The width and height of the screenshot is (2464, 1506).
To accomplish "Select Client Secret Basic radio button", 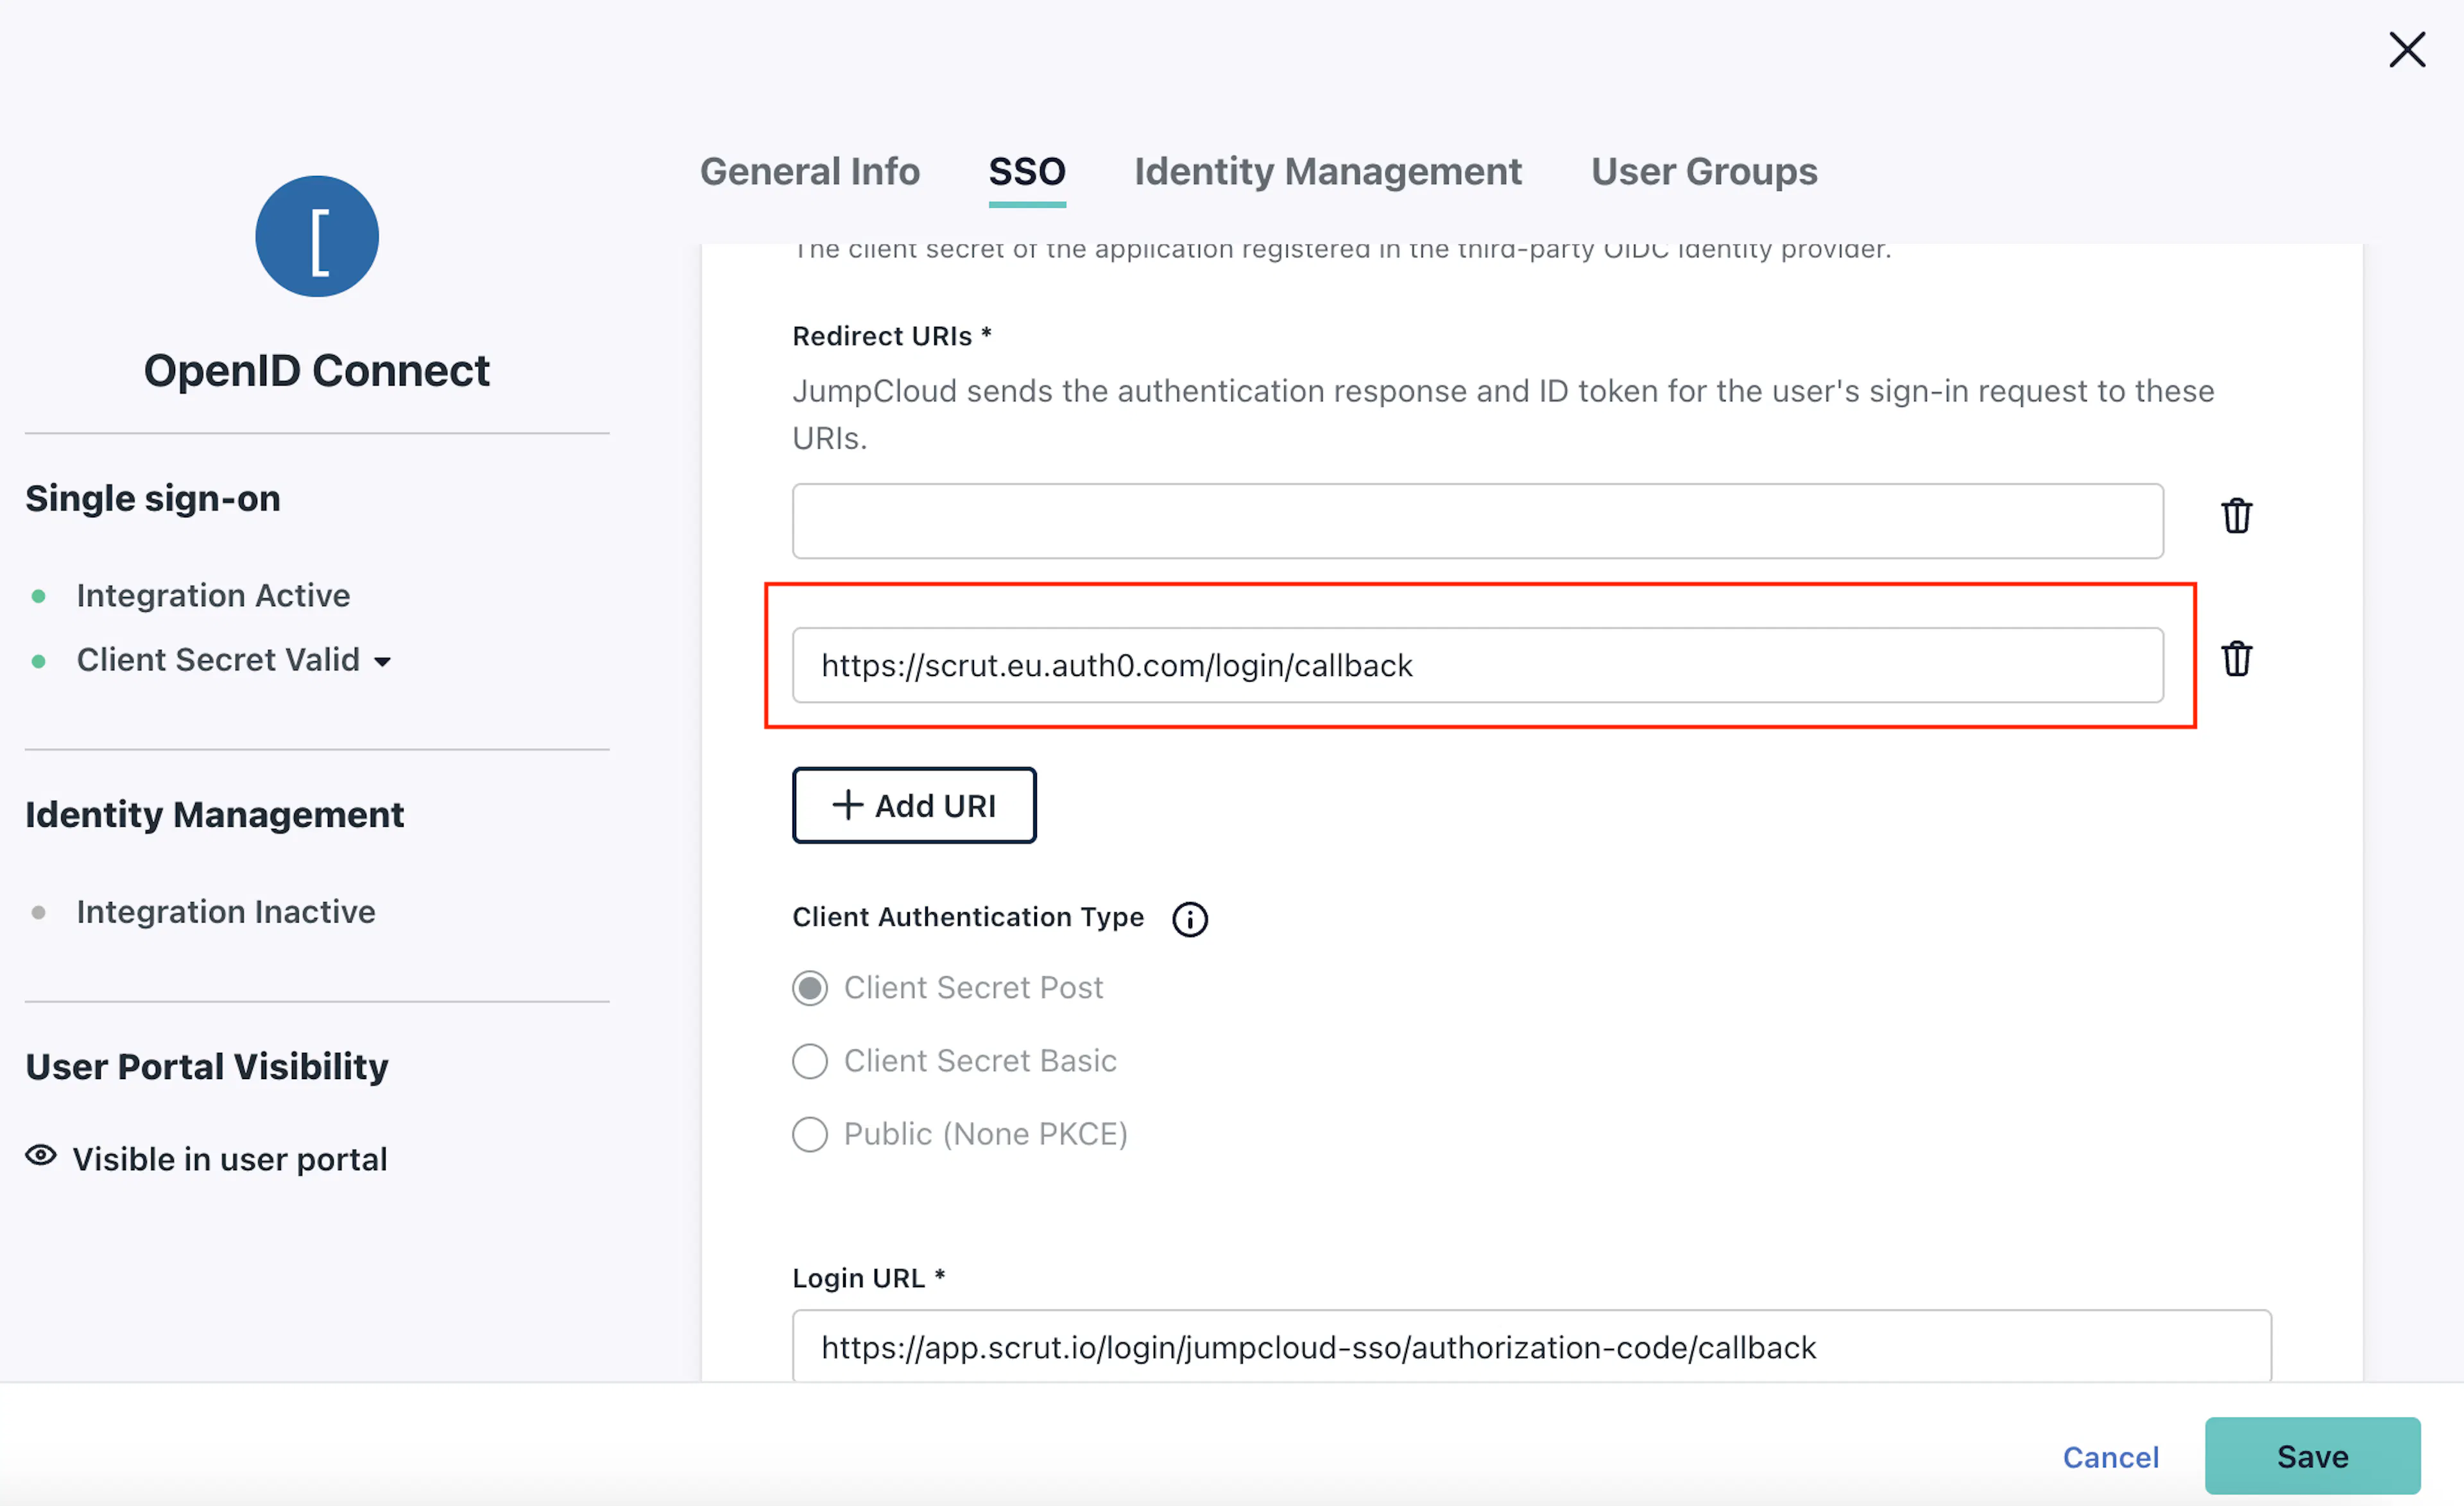I will pyautogui.click(x=809, y=1060).
